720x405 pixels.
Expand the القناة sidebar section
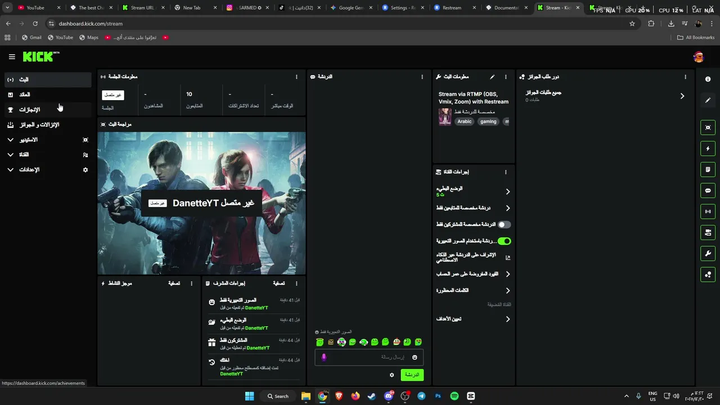[x=48, y=155]
